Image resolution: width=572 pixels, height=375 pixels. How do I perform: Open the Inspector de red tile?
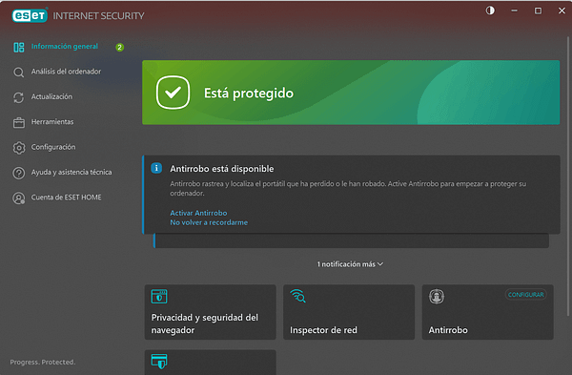click(349, 312)
